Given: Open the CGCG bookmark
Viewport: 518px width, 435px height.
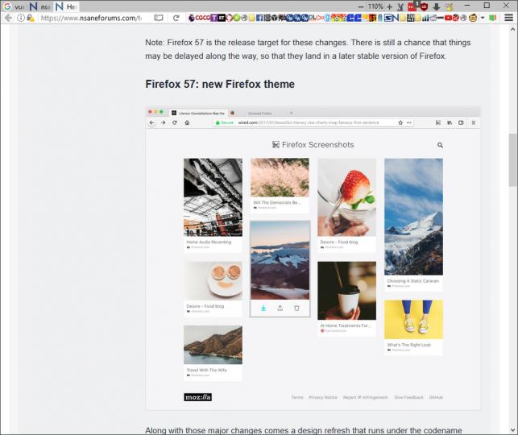Looking at the screenshot, I should (202, 18).
